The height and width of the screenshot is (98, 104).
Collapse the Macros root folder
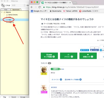2,12
